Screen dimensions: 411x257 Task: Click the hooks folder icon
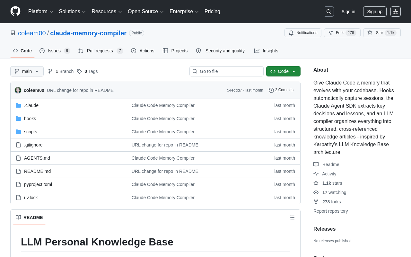(18, 119)
